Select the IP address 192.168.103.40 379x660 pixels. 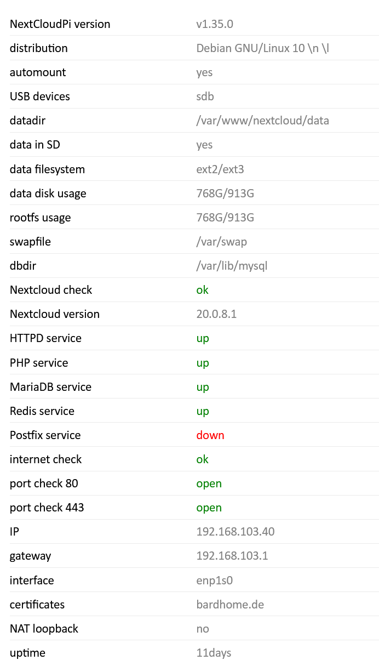(x=236, y=532)
